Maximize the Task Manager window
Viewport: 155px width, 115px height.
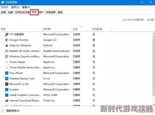[142, 2]
